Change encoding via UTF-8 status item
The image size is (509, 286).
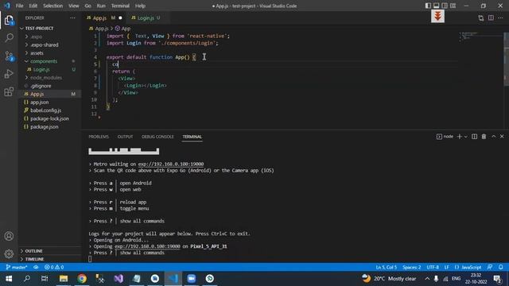pyautogui.click(x=433, y=267)
